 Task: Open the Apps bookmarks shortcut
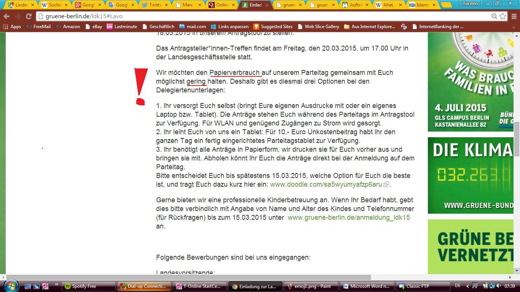coord(12,27)
